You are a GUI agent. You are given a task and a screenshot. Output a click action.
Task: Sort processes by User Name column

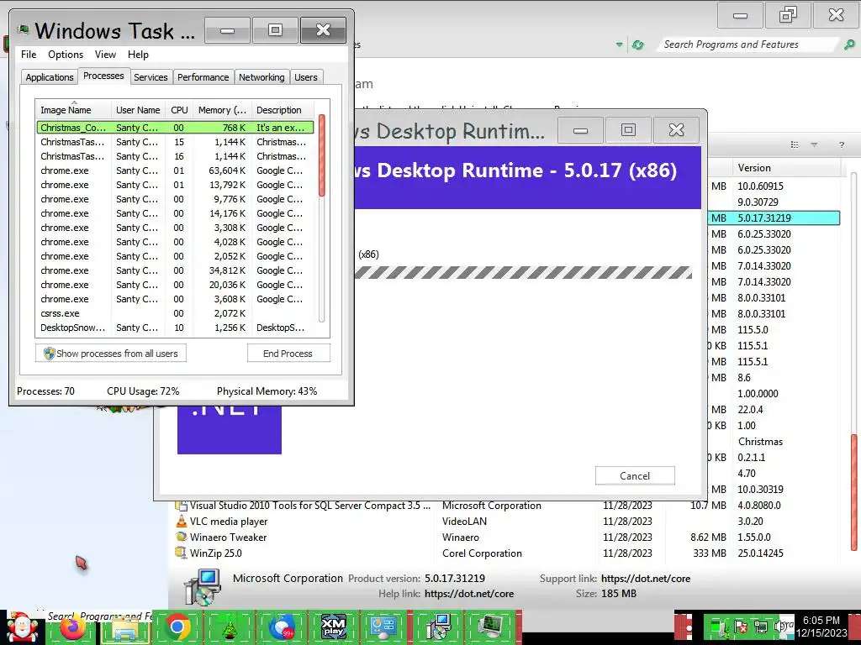pos(139,110)
